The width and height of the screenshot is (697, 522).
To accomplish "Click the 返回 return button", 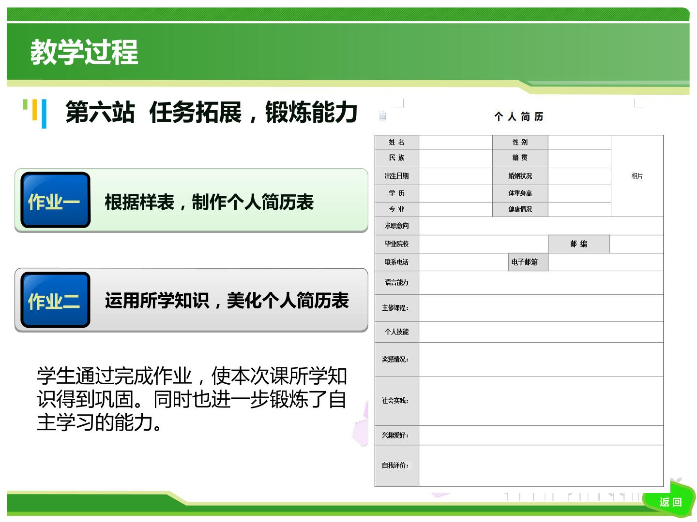I will pyautogui.click(x=671, y=502).
